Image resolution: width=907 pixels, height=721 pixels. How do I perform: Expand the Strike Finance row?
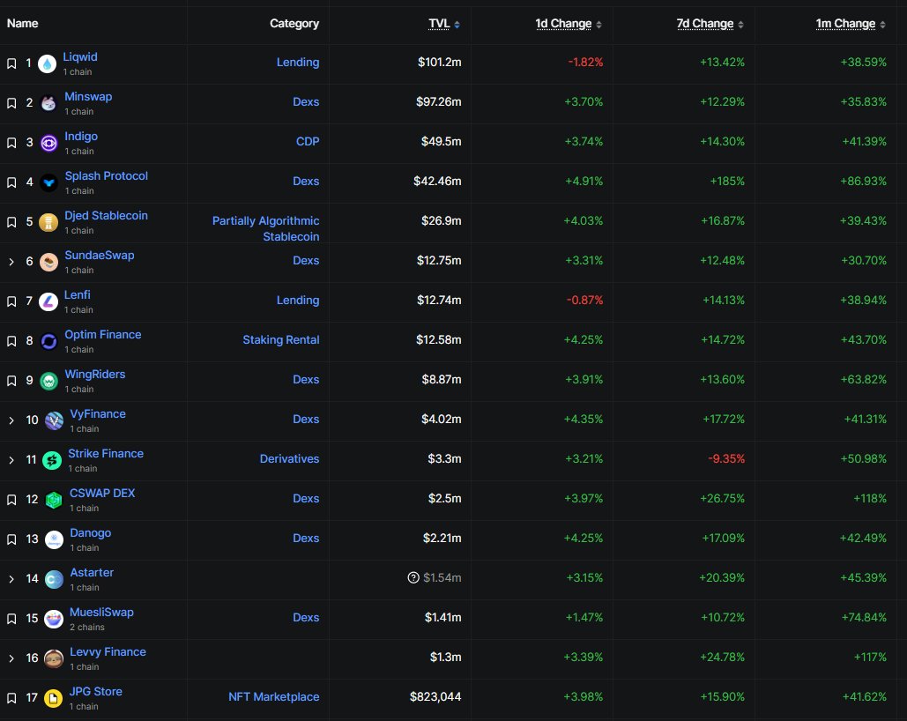[x=11, y=460]
